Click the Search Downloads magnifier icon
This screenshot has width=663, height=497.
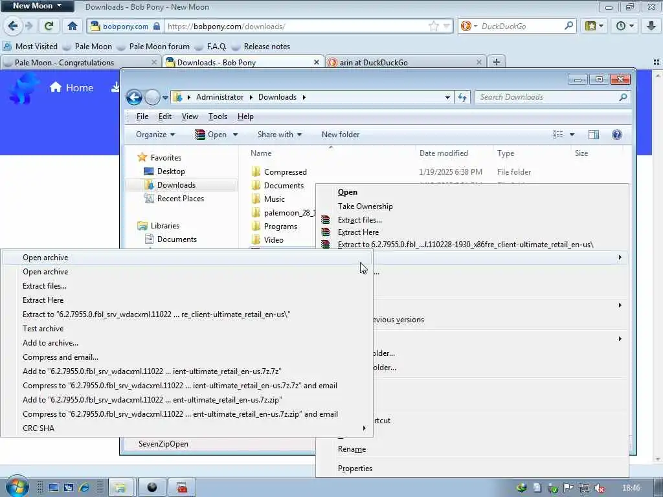coord(623,97)
